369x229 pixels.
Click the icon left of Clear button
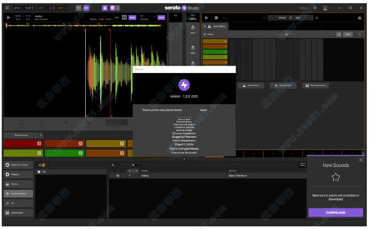coord(339,34)
